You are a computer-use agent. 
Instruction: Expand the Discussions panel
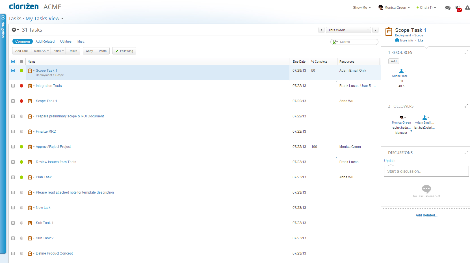click(466, 153)
